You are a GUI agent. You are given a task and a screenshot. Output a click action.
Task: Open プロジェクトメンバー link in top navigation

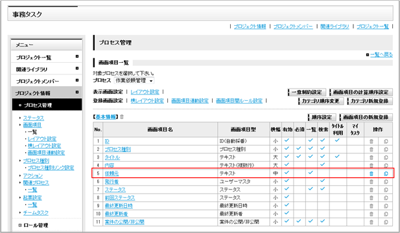point(293,27)
